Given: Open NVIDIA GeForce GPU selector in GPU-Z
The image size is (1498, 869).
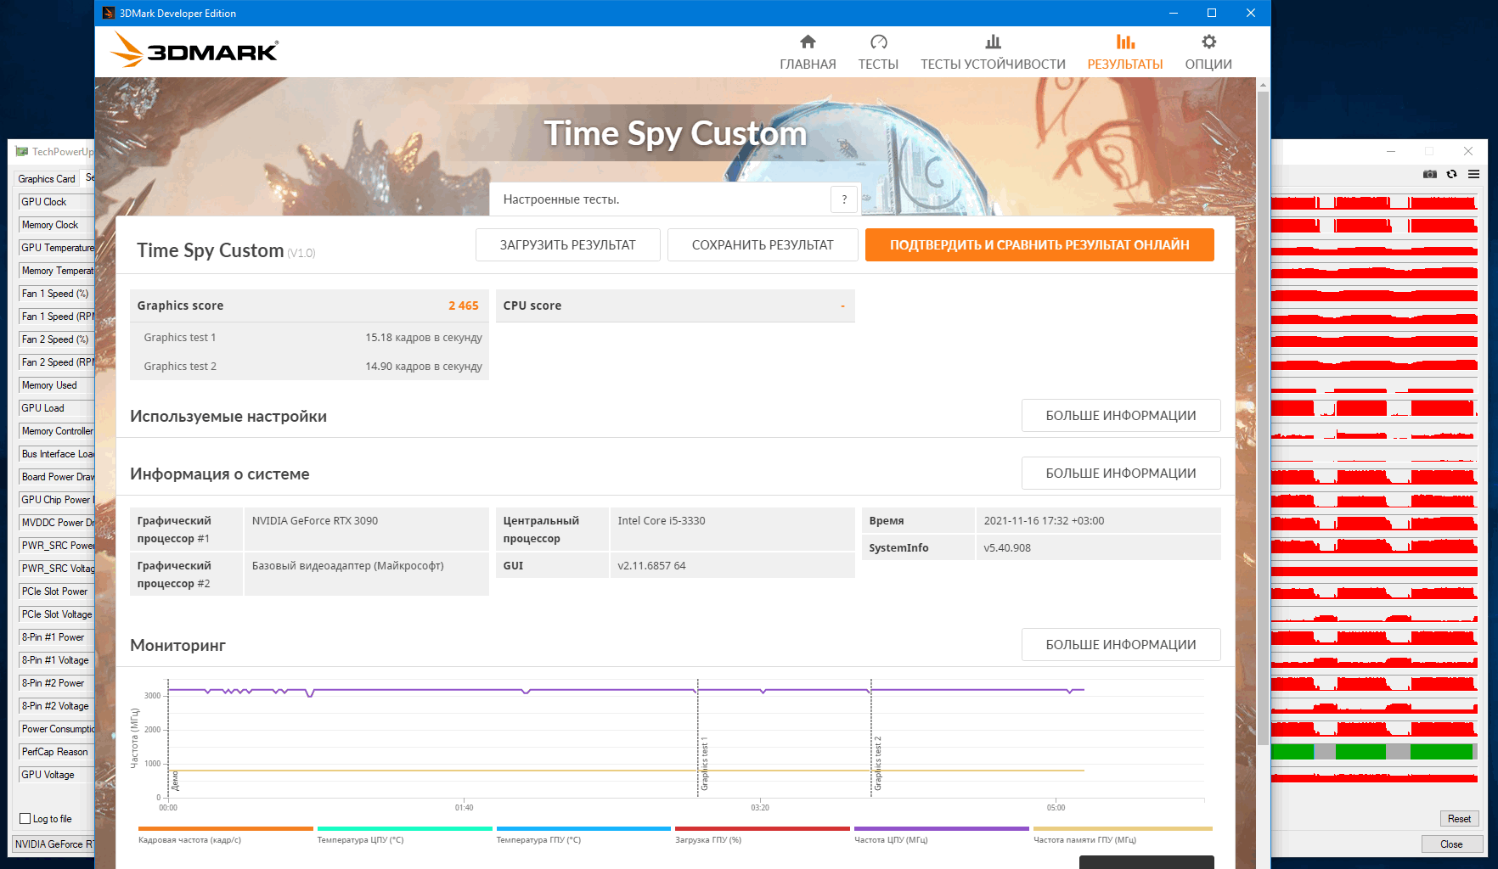Looking at the screenshot, I should coord(53,844).
